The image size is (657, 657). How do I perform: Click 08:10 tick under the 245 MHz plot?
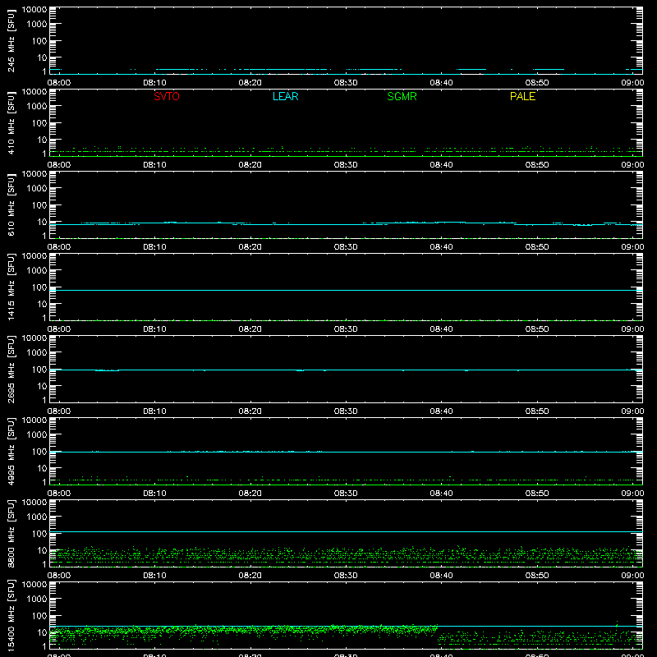(154, 83)
